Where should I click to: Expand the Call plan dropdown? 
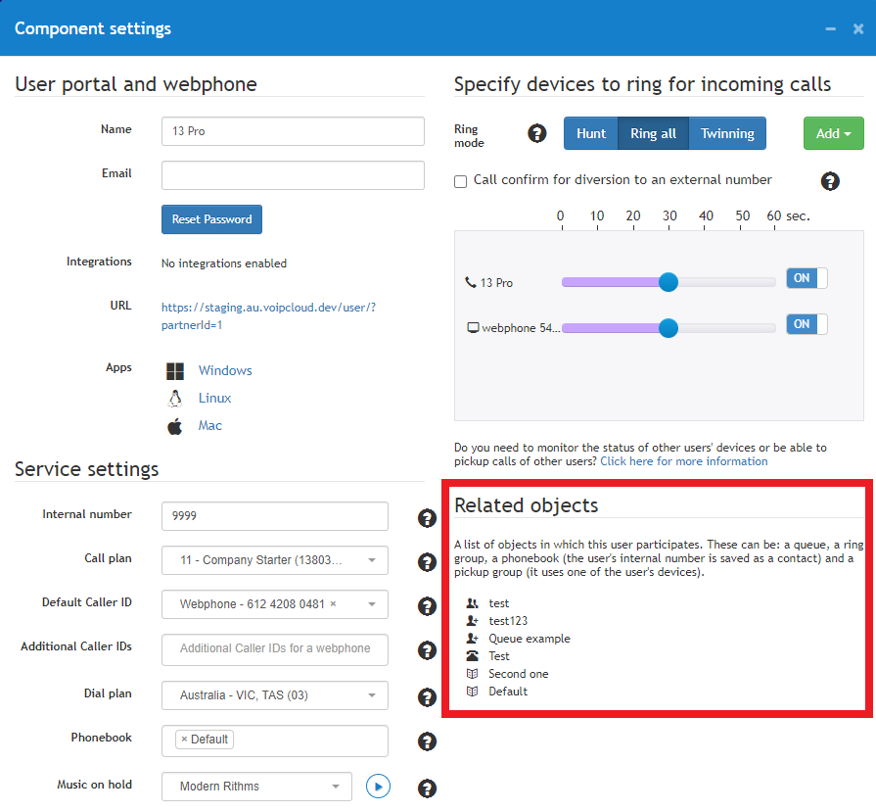(x=275, y=560)
